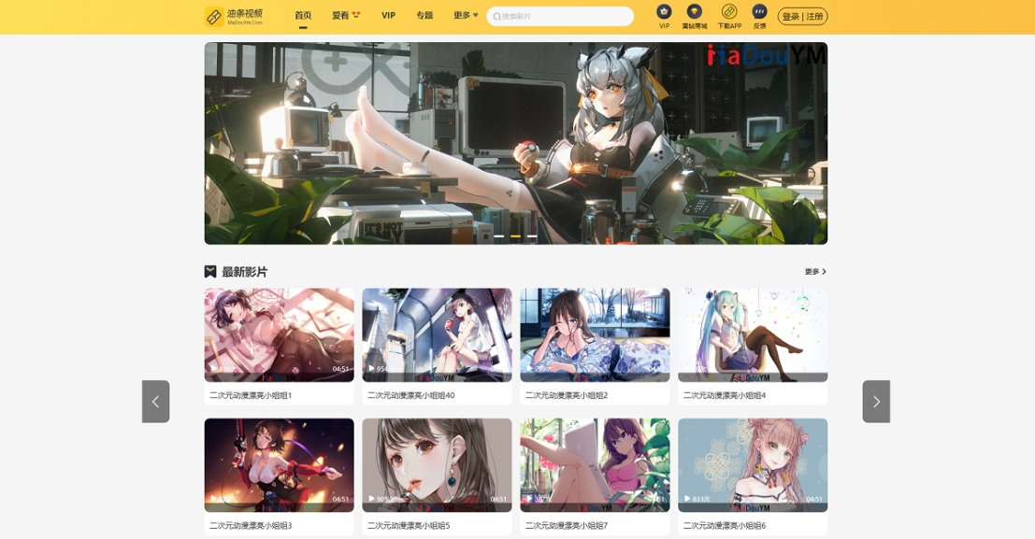Click the 最新影片 section bookmark icon
Image resolution: width=1035 pixels, height=539 pixels.
(x=210, y=272)
